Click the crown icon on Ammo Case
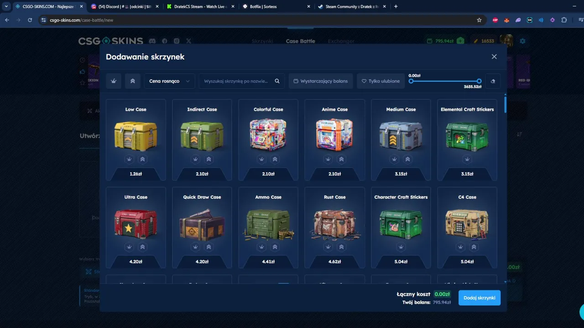This screenshot has height=328, width=584. tap(261, 247)
